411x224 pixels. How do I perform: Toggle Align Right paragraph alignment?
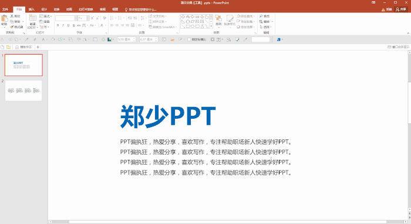122,25
